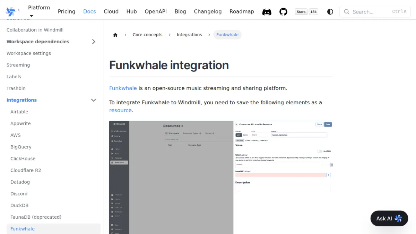Open the Pricing nav item
This screenshot has width=416, height=234.
pos(67,11)
